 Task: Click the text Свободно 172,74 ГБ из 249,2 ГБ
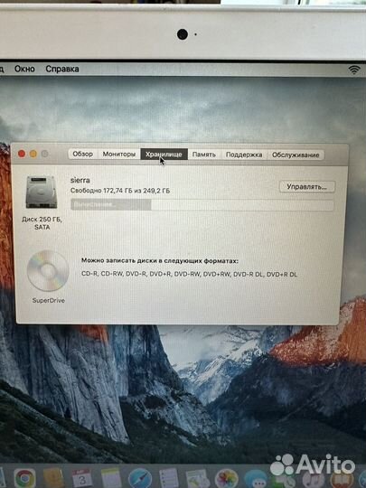pos(120,191)
